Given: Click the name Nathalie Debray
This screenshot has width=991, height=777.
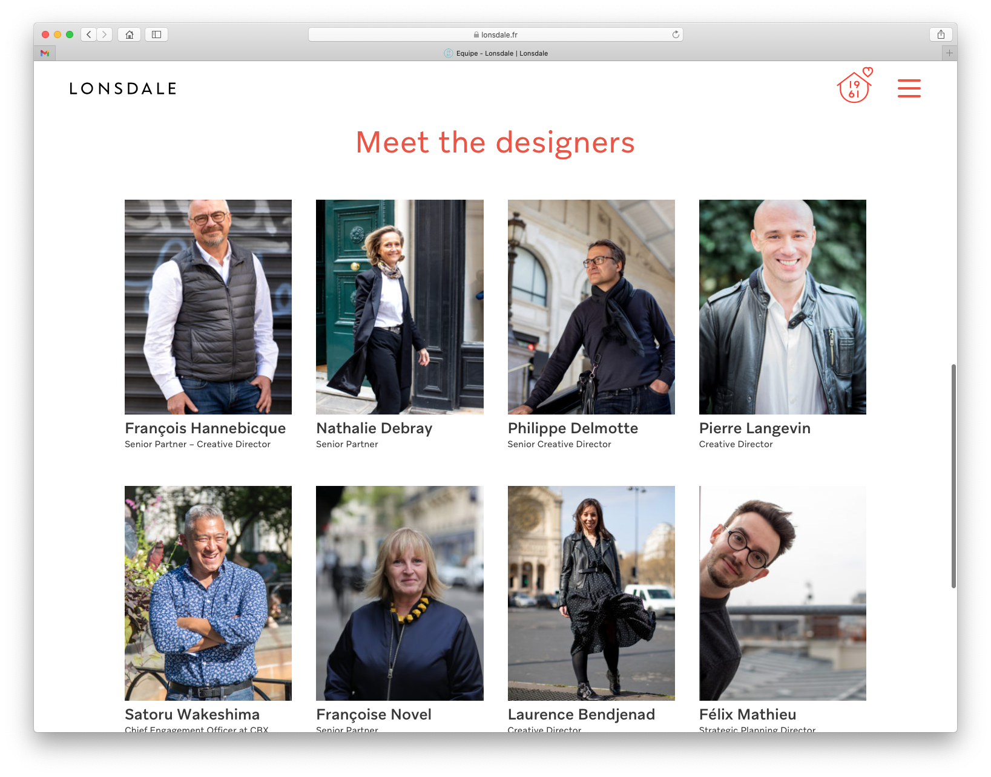Looking at the screenshot, I should click(374, 428).
